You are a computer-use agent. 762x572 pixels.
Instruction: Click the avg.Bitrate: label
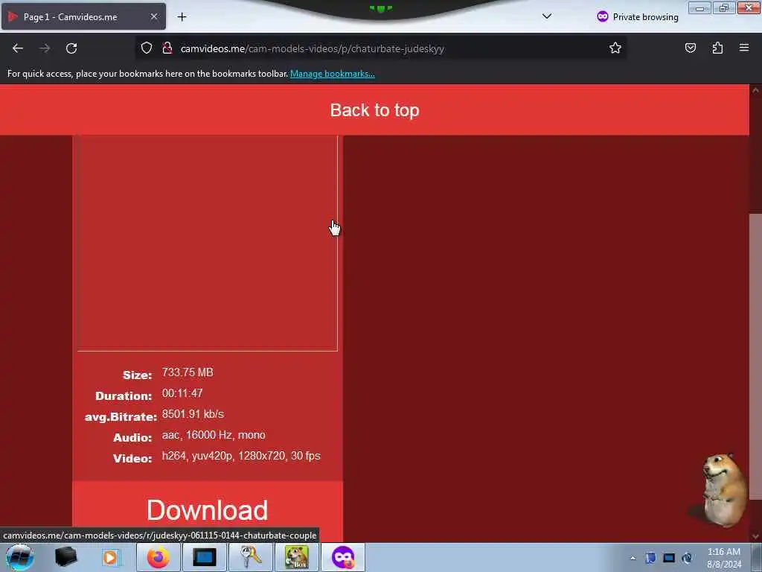point(121,417)
